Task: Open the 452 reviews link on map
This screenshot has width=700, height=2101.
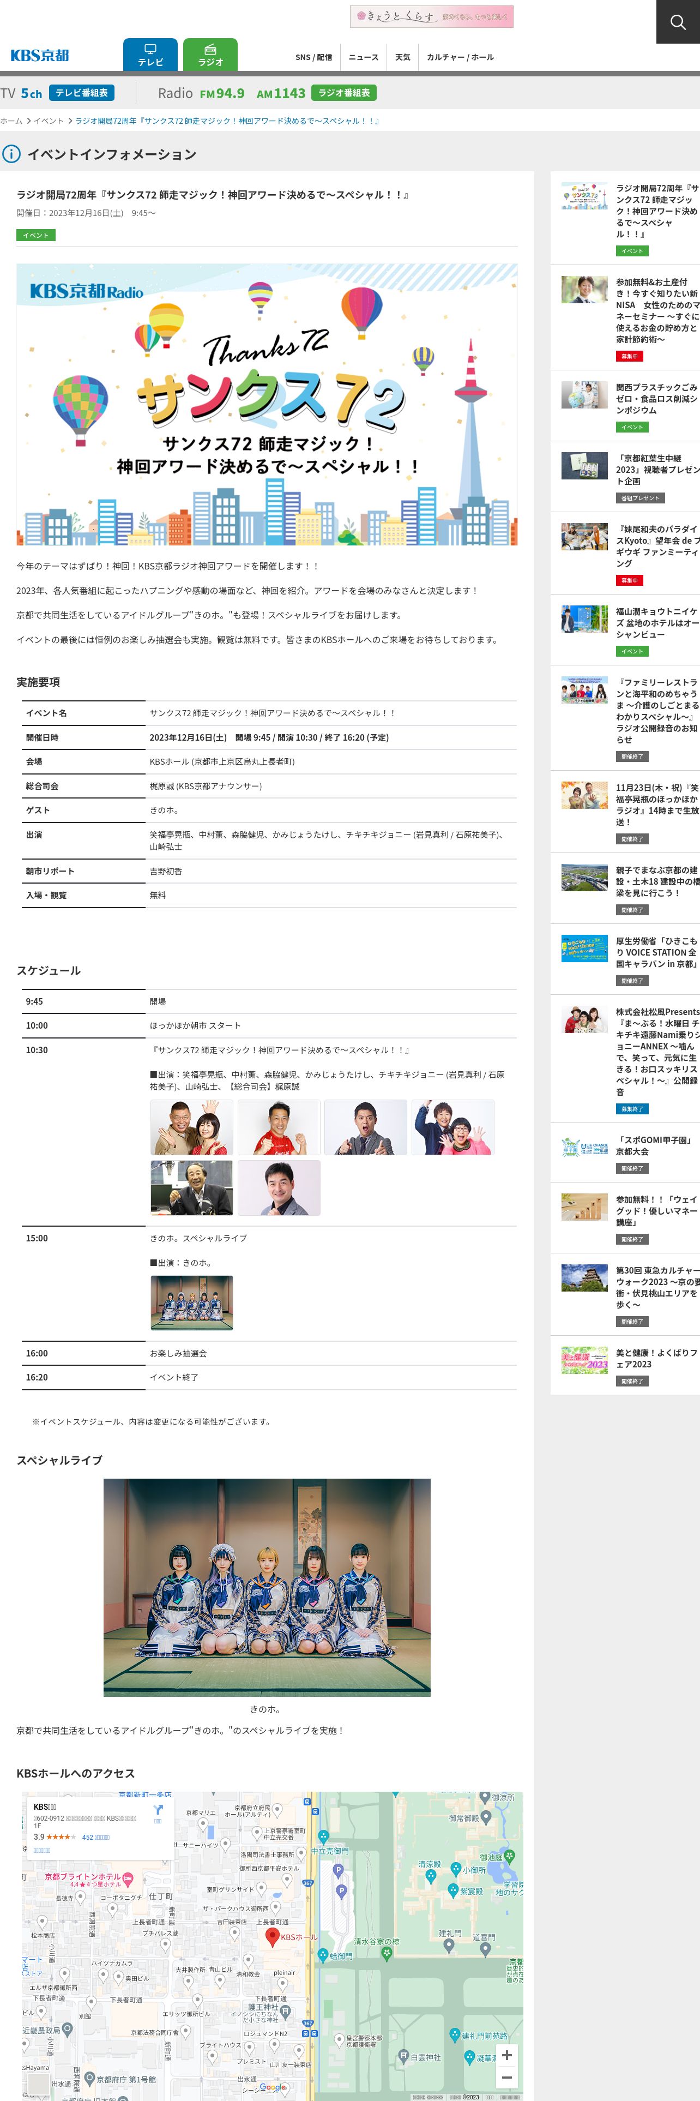Action: [95, 1837]
